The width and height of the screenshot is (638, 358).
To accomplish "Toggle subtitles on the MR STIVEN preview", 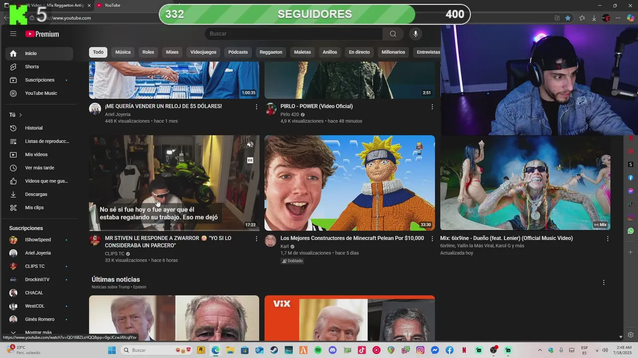I will click(x=250, y=160).
